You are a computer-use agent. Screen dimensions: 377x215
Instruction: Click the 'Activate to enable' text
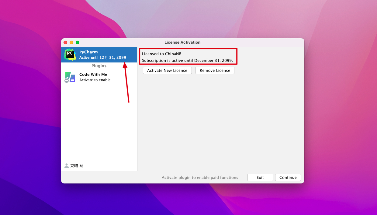[x=95, y=80]
